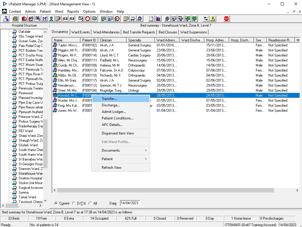Screen dimensions: 302x227
Task: Click the blank document toolbar icon
Action: (x=151, y=19)
